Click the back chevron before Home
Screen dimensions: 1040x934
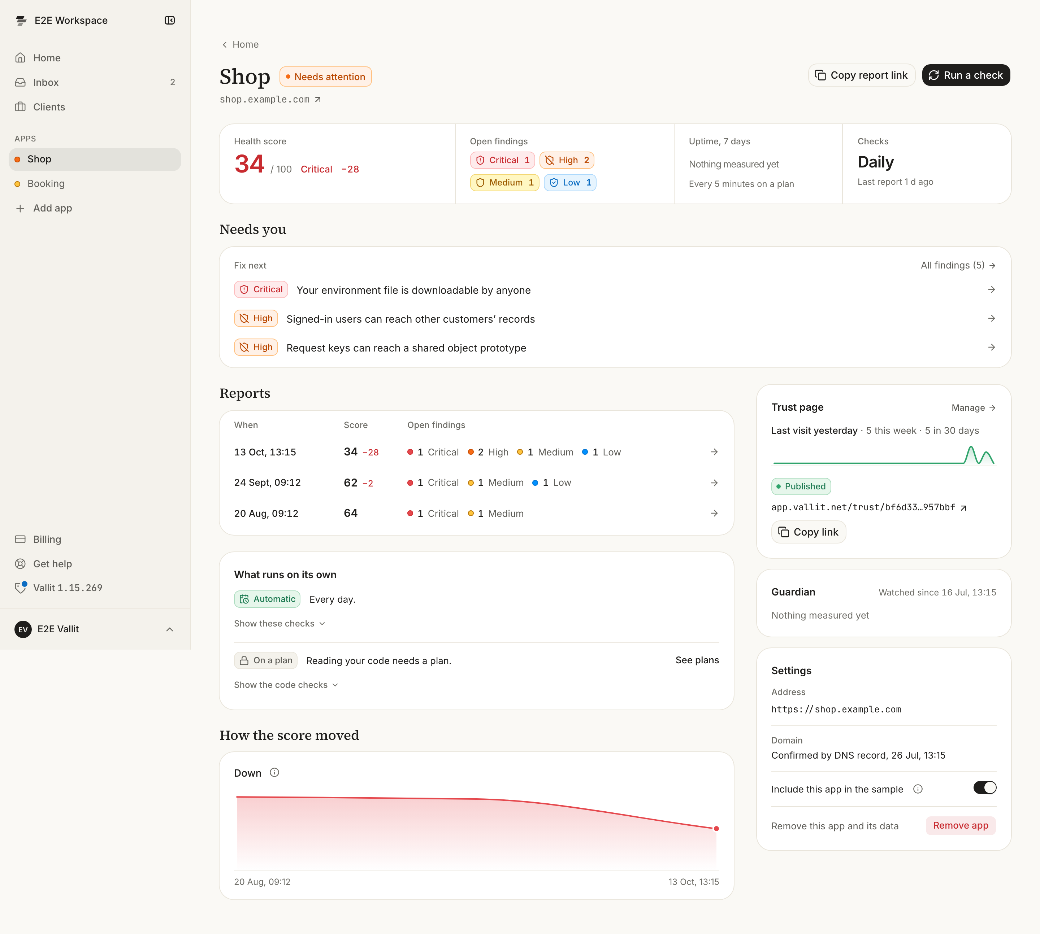click(225, 45)
